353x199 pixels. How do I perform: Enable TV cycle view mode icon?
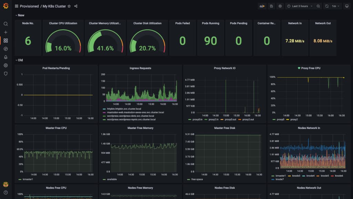point(347,6)
